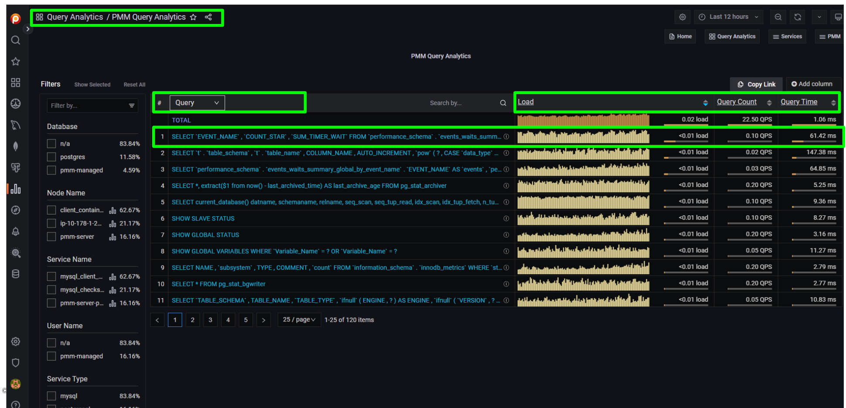Check the mysql service type filter
The image size is (846, 408).
(x=51, y=396)
